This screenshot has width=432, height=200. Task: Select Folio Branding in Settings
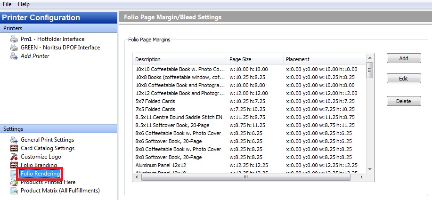point(39,165)
